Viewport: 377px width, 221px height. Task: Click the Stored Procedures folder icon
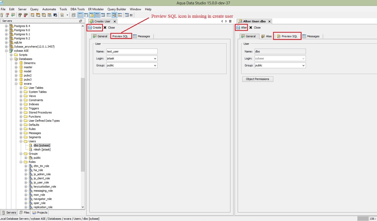26,112
